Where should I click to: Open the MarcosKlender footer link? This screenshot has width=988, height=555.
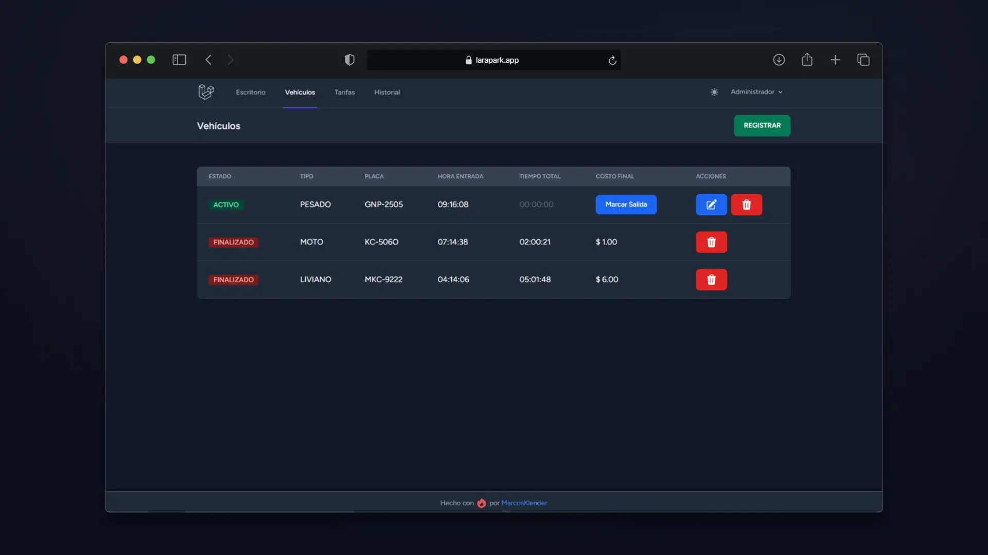(x=524, y=503)
